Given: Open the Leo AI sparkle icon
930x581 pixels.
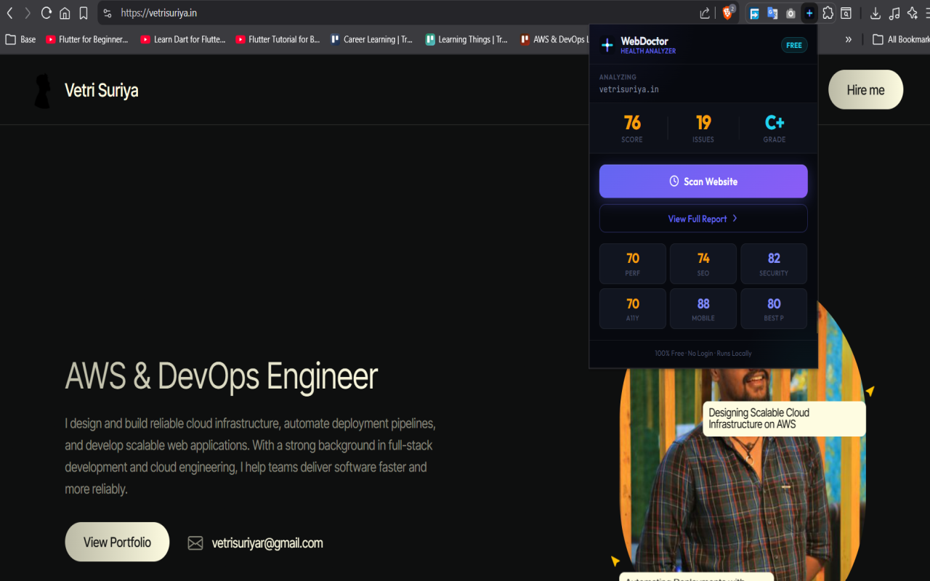Looking at the screenshot, I should (x=913, y=13).
